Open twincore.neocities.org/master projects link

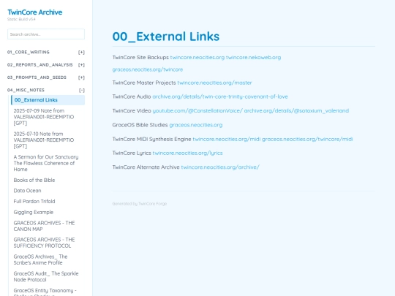[x=214, y=83]
